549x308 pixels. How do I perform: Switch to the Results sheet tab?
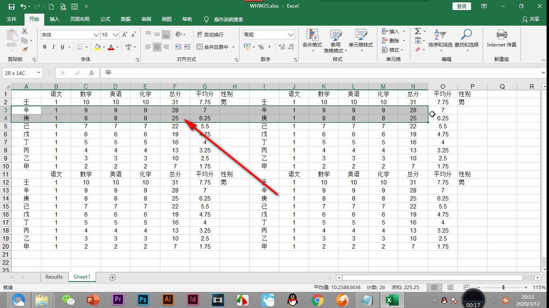tap(54, 277)
